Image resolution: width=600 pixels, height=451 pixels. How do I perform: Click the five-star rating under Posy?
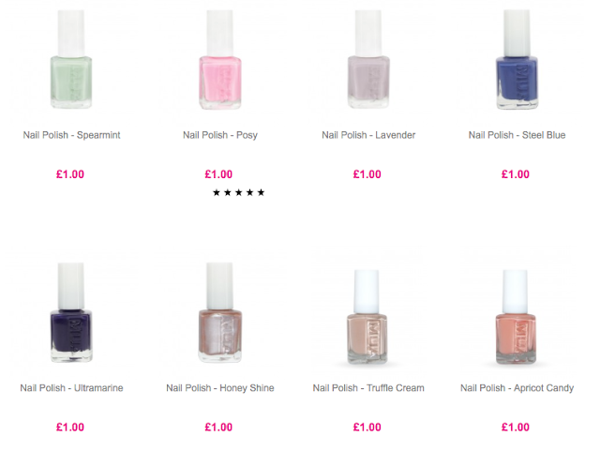coord(238,192)
